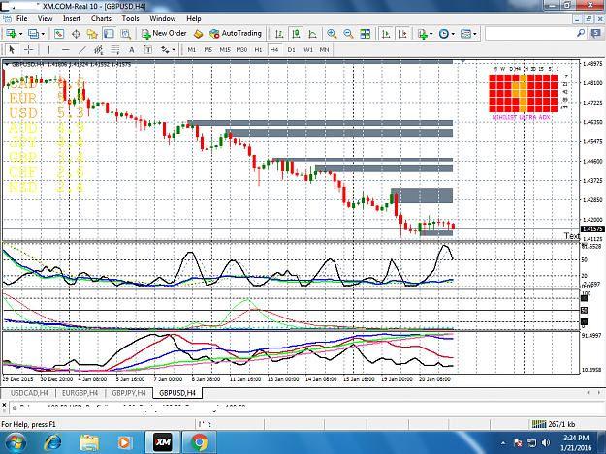The width and height of the screenshot is (606, 454).
Task: Expand the Templates dropdown arrow
Action: [475, 34]
